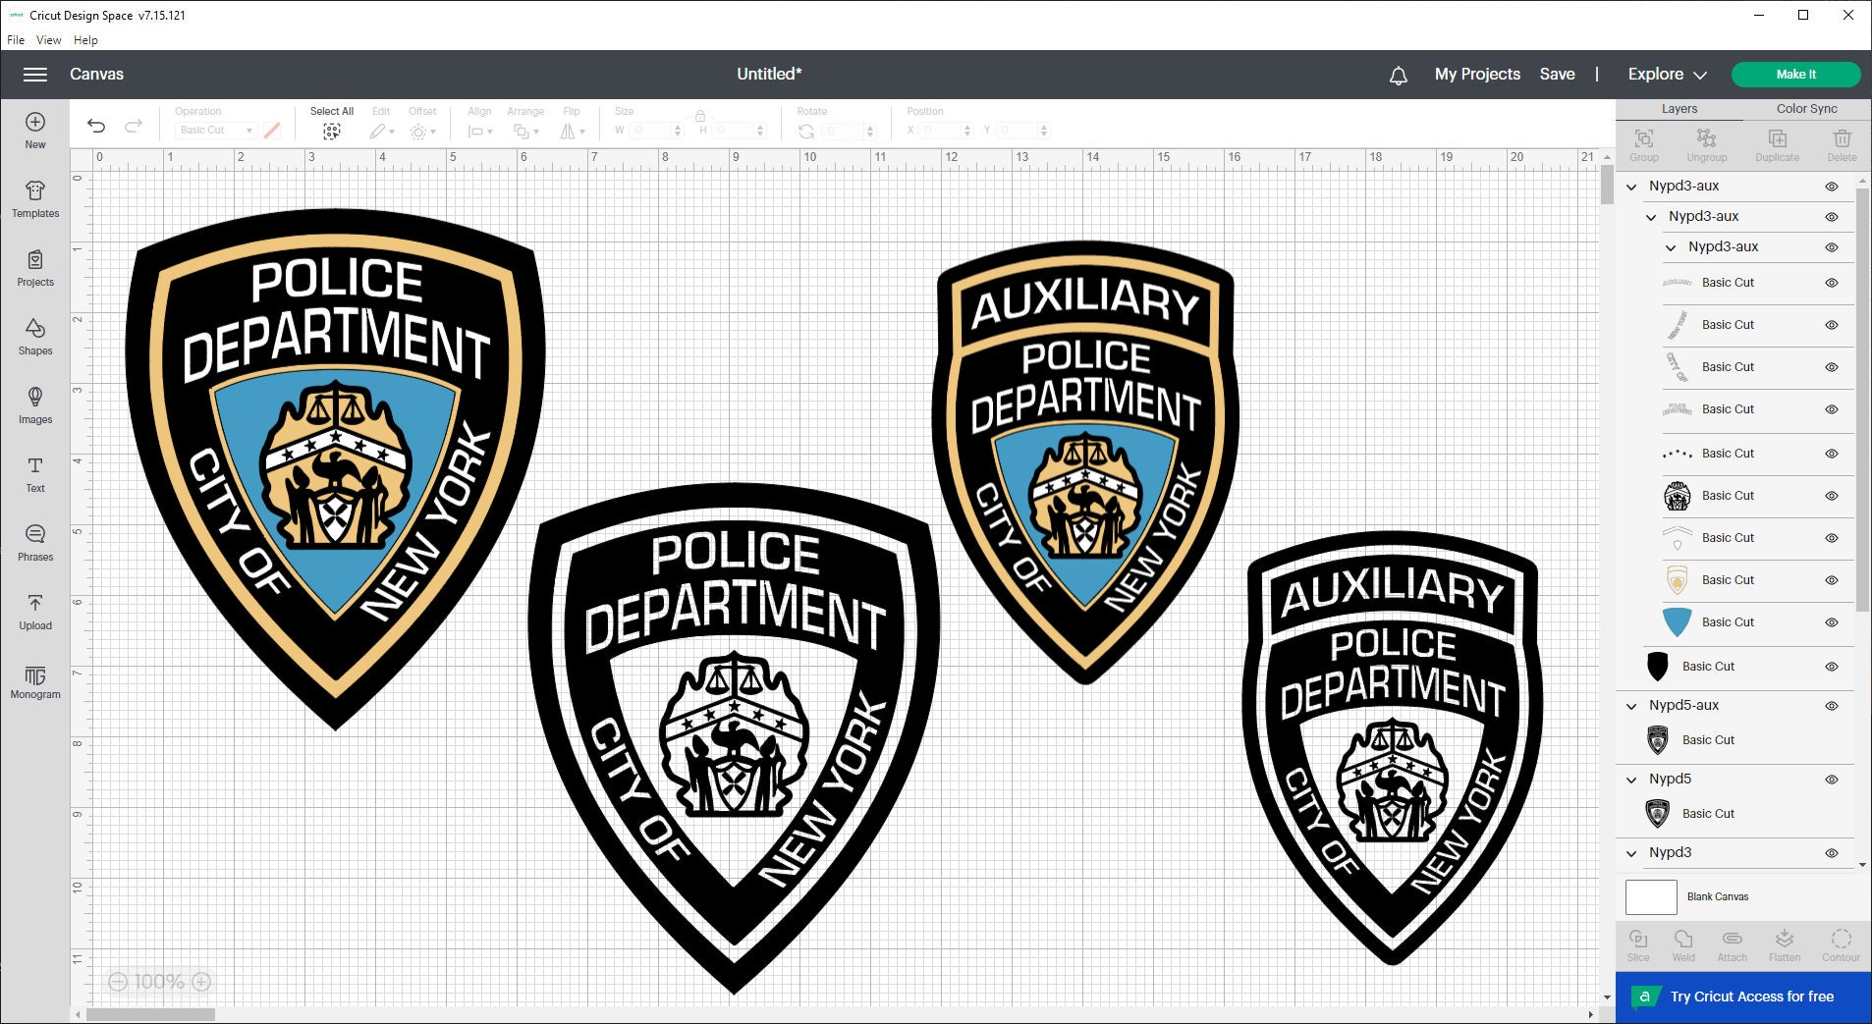Collapse the third-level Nypd3-aux group
The height and width of the screenshot is (1024, 1872).
click(1671, 247)
